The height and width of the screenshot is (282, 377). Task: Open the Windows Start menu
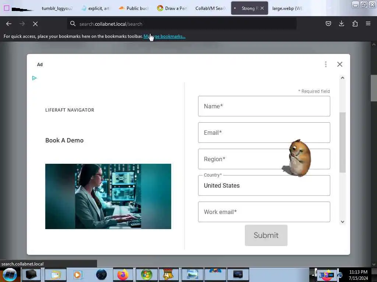pyautogui.click(x=10, y=275)
